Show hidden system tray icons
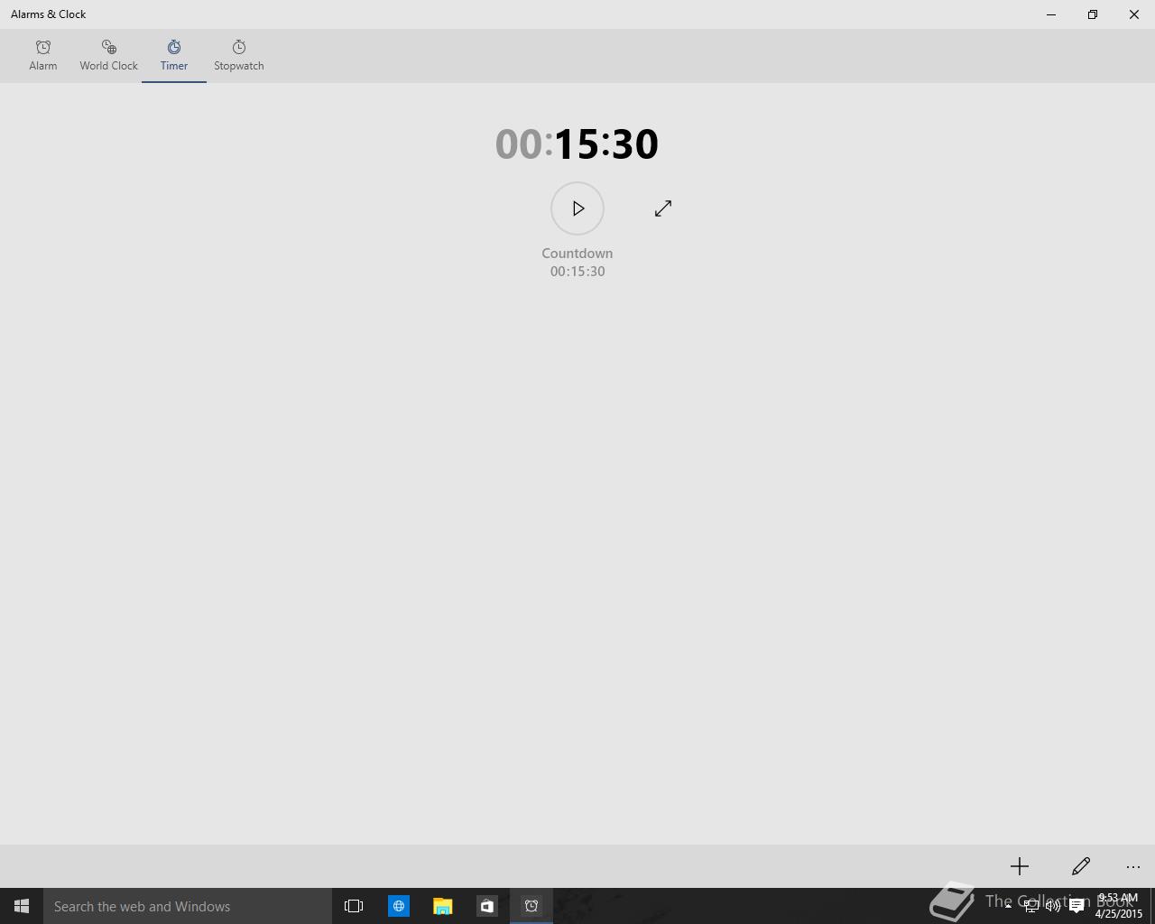Image resolution: width=1155 pixels, height=924 pixels. point(1008,906)
